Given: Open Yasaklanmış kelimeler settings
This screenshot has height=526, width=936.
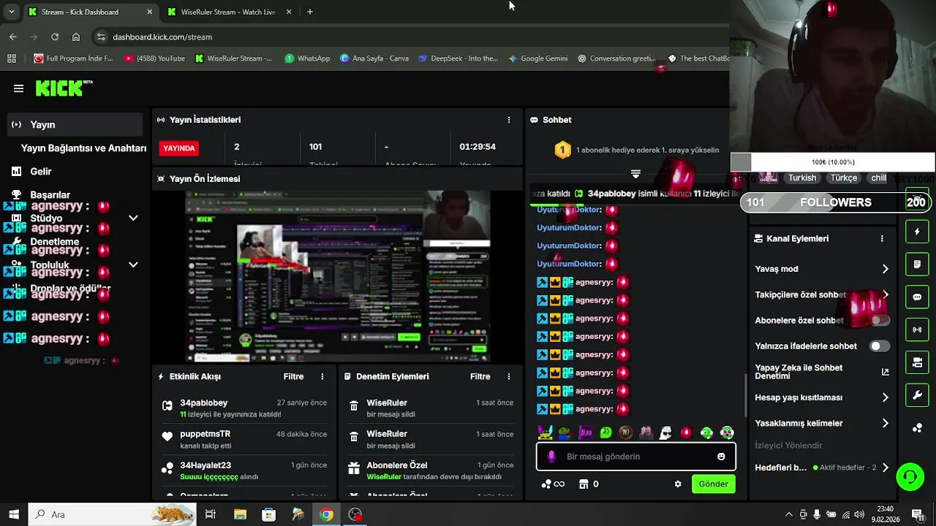Looking at the screenshot, I should coord(822,423).
